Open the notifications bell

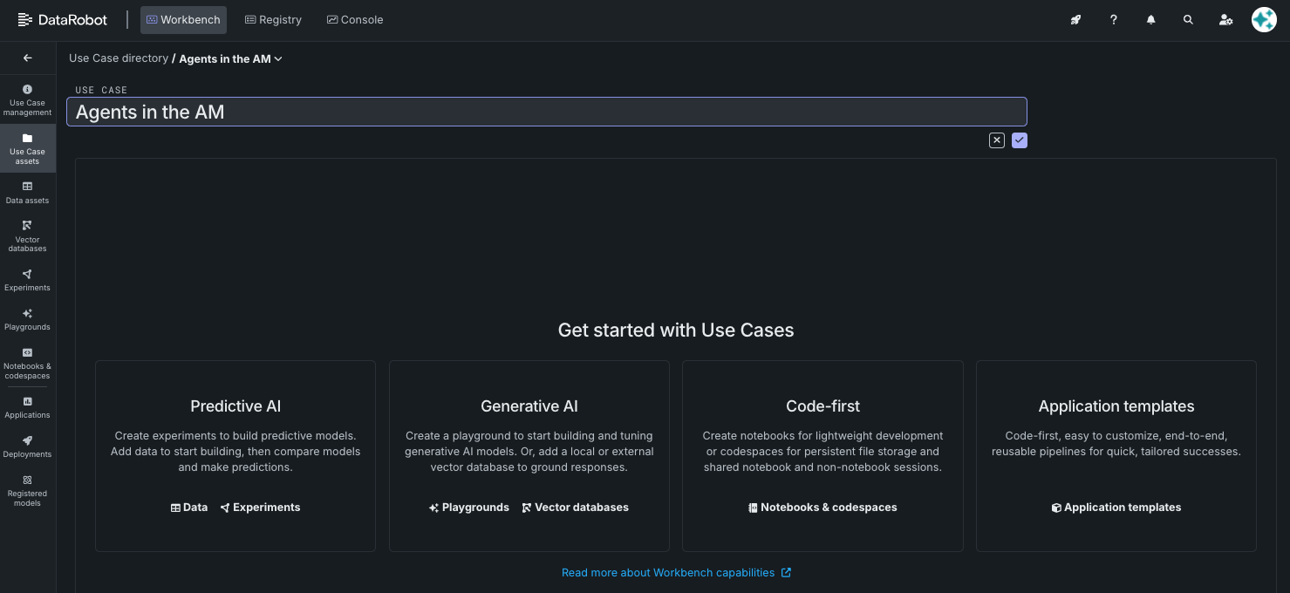[1150, 20]
